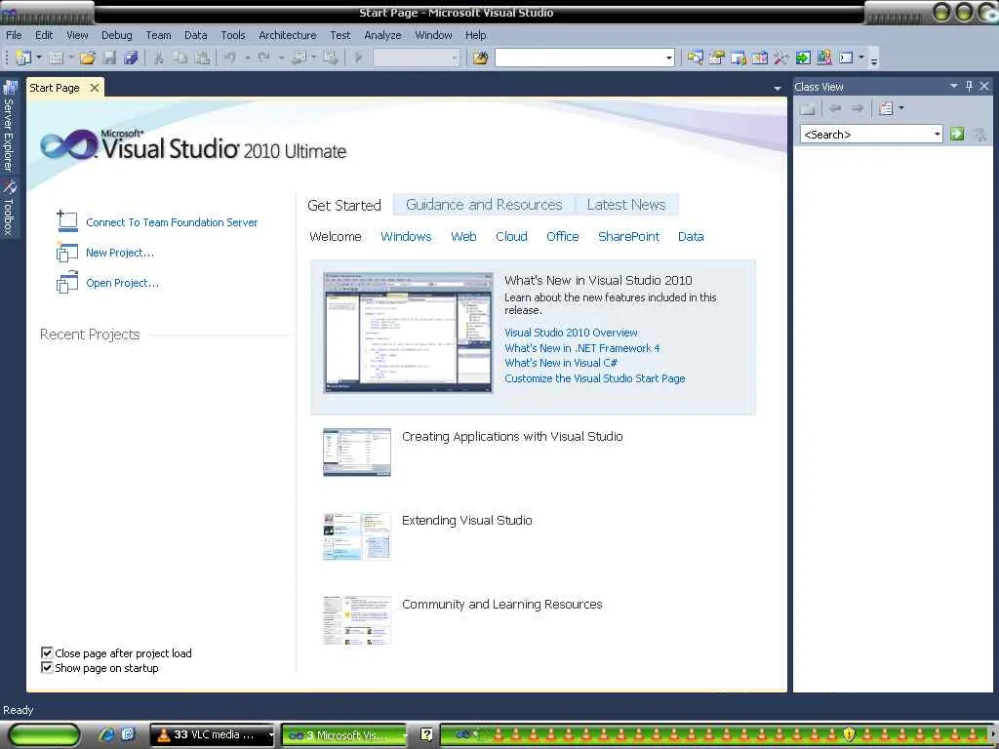
Task: Expand the Class View Search dropdown
Action: pos(937,134)
